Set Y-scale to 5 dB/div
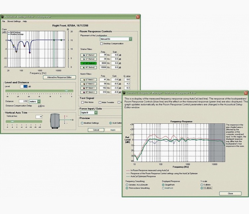 (202, 185)
